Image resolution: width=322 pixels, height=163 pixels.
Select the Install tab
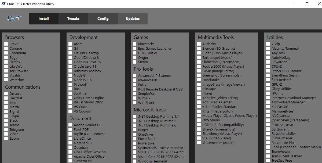click(x=43, y=19)
